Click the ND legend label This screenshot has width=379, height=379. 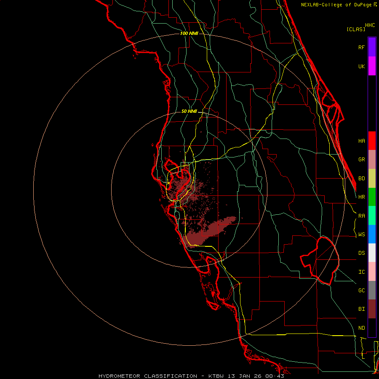point(361,328)
